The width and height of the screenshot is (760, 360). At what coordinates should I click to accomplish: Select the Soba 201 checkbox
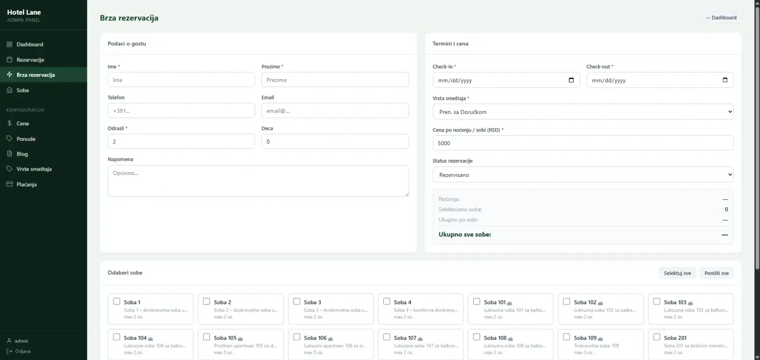coord(657,337)
